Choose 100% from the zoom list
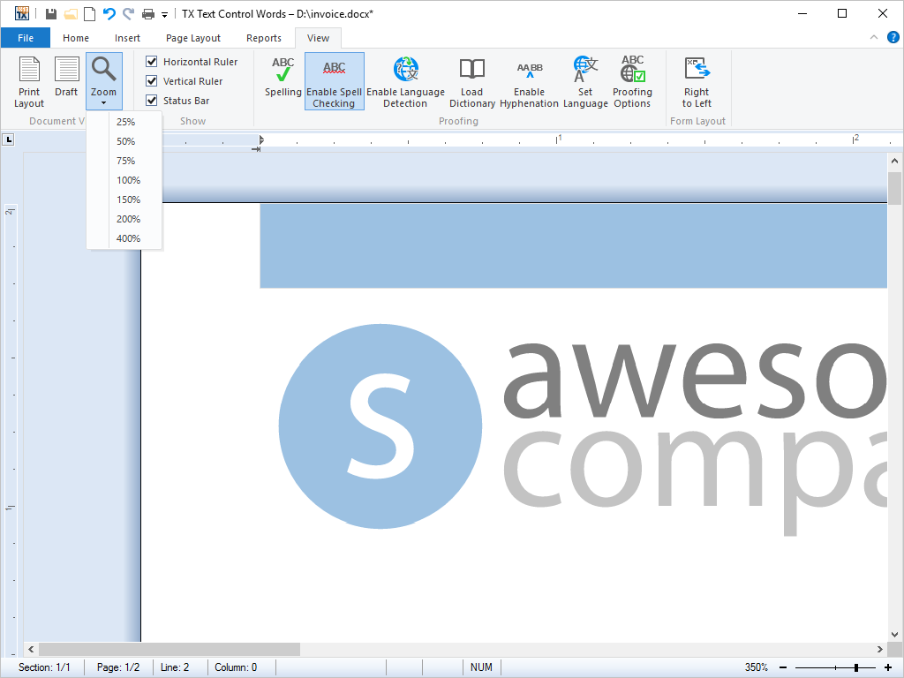Screen dimensions: 904x678 [128, 180]
